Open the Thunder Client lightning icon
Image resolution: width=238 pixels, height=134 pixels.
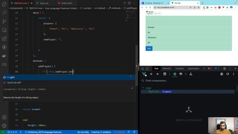[4, 47]
